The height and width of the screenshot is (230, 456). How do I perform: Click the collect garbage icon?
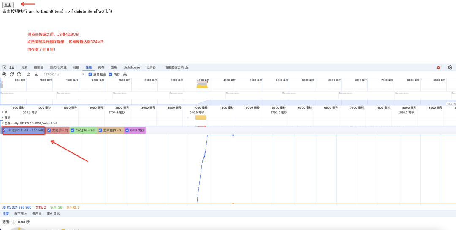tap(125, 75)
